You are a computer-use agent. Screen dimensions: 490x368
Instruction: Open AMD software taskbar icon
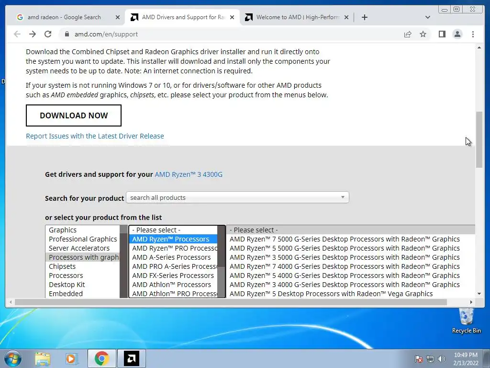tap(131, 358)
